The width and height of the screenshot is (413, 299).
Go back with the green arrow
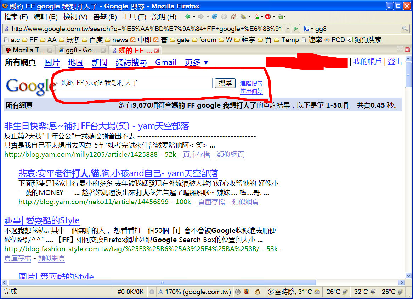[x=187, y=17]
